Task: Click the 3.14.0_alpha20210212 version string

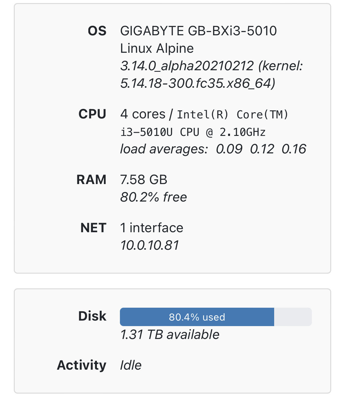Action: coord(187,66)
